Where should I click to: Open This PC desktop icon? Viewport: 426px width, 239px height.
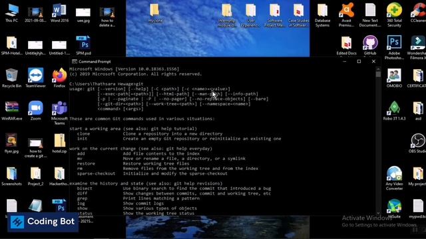(x=12, y=13)
